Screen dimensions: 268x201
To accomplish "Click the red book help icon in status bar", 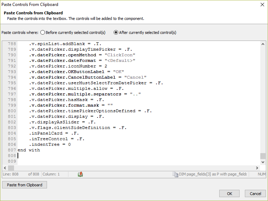I will click(80, 174).
